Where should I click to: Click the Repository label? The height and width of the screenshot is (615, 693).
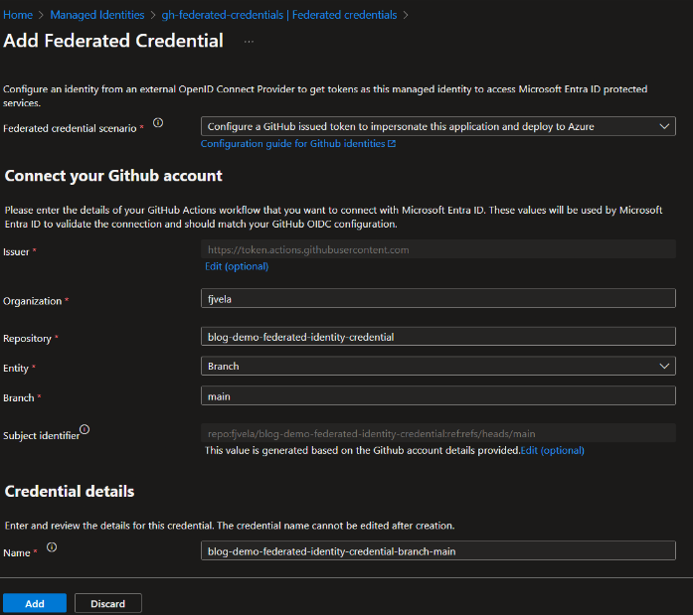click(27, 339)
